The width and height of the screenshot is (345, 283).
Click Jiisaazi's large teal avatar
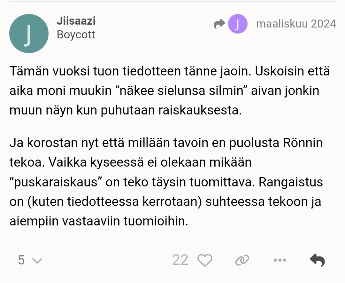(x=29, y=34)
